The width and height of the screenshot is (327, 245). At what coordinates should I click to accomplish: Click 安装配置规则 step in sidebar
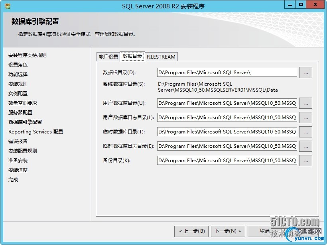[x=22, y=151]
